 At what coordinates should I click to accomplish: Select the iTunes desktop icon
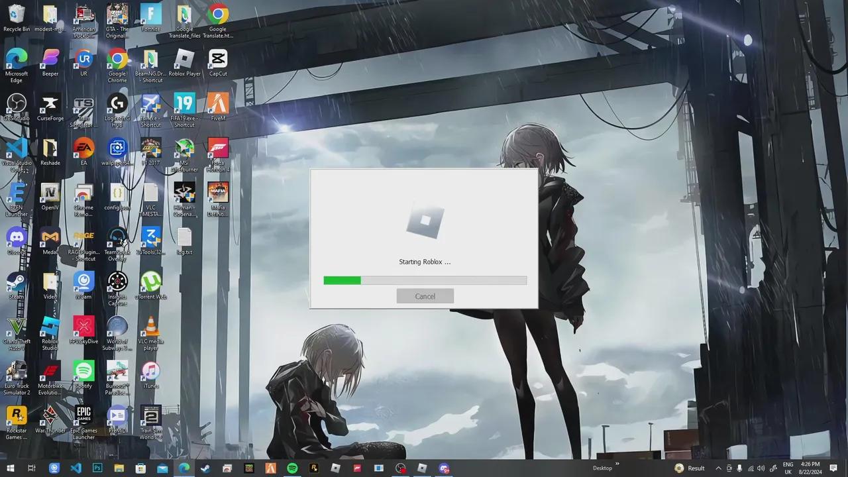coord(150,375)
